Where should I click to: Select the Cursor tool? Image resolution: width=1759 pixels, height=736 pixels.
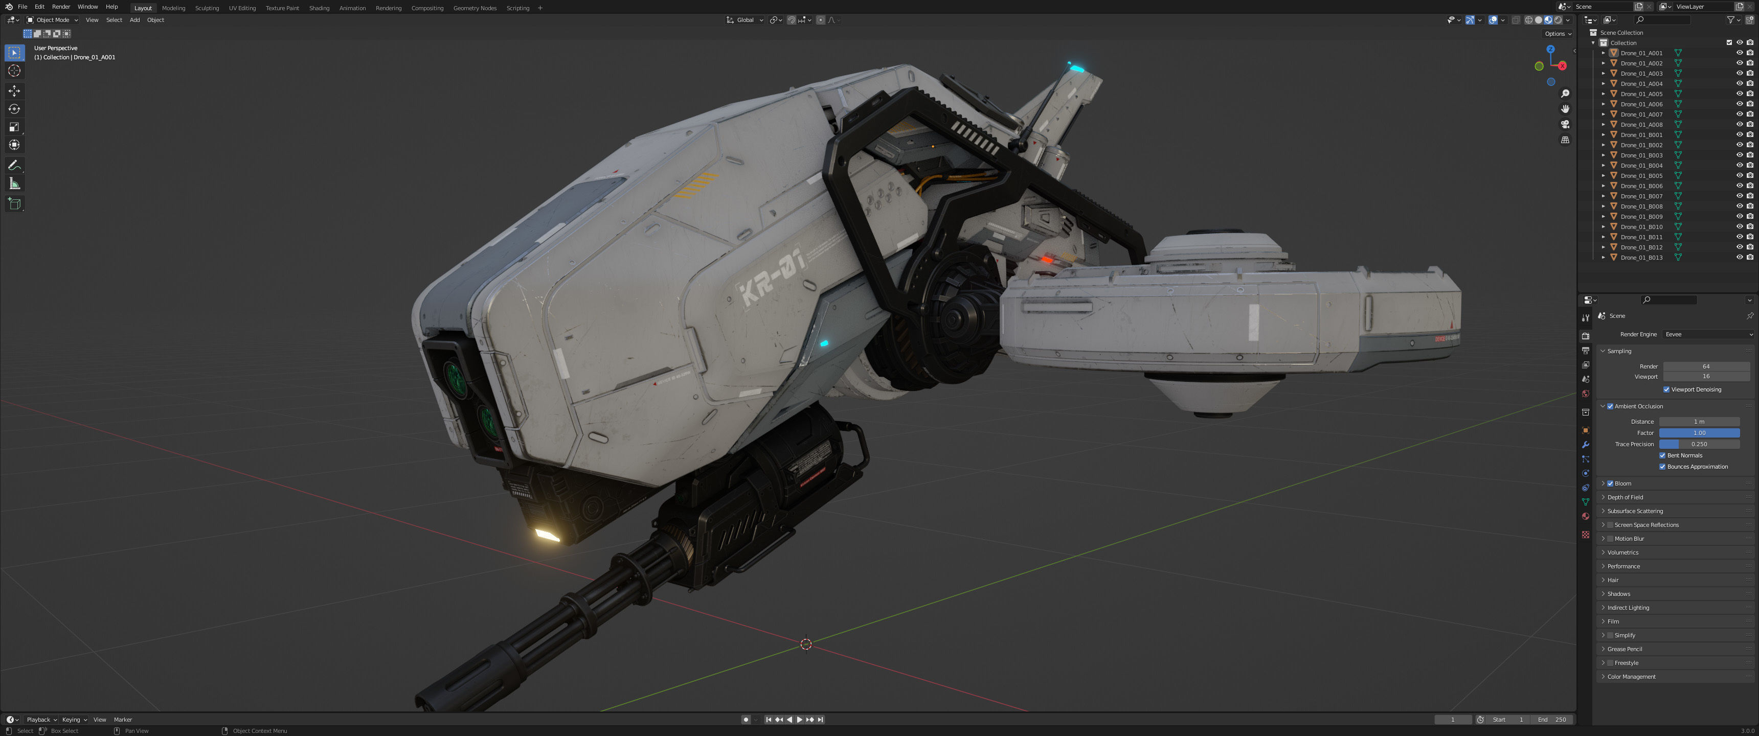[14, 71]
